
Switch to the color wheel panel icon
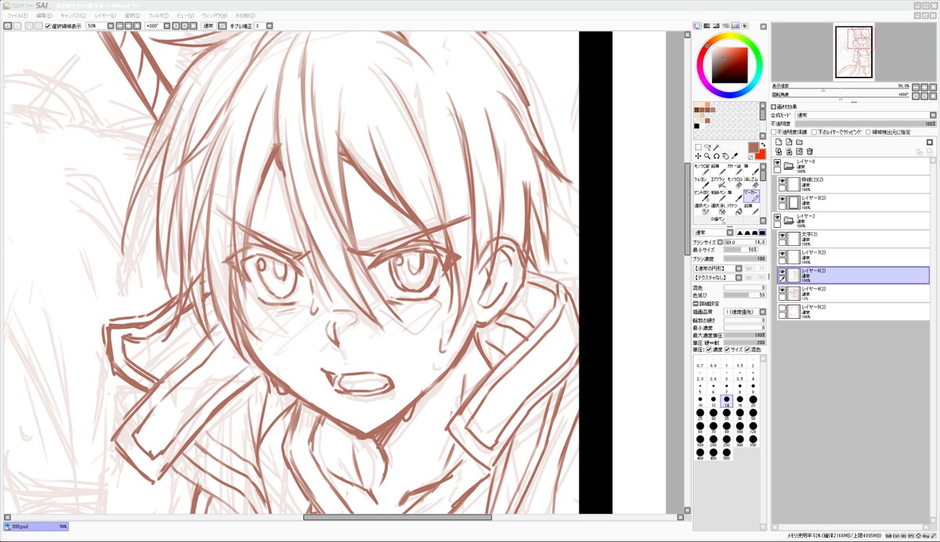click(697, 26)
